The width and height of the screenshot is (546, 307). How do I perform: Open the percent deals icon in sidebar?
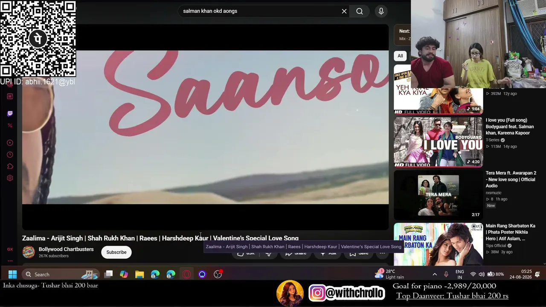[10, 125]
